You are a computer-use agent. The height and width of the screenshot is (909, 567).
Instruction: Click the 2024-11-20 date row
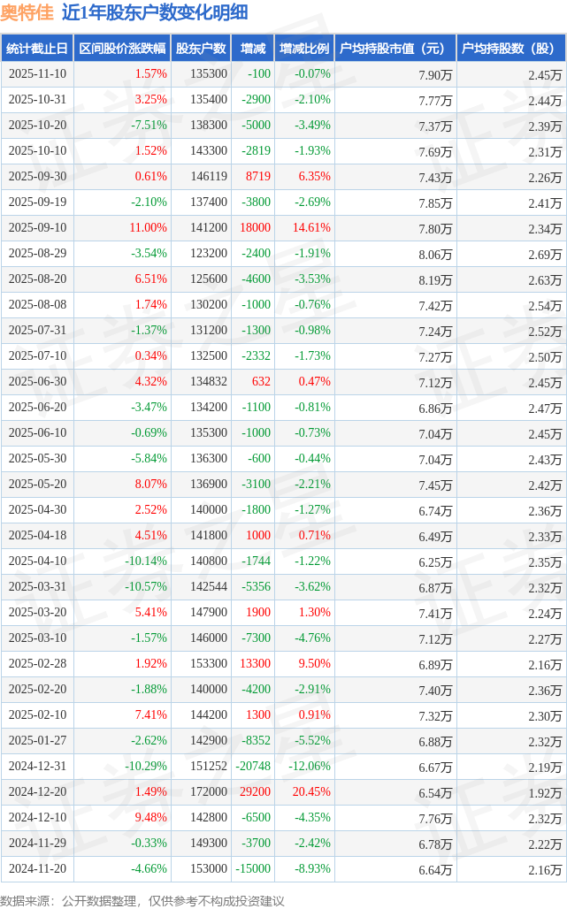(37, 869)
